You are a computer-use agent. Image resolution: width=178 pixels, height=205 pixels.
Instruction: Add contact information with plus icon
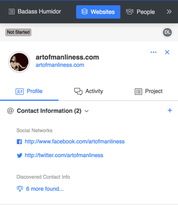pos(170,110)
